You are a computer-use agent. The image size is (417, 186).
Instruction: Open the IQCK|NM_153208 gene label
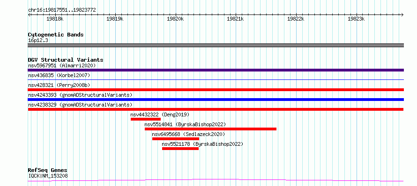click(x=48, y=176)
